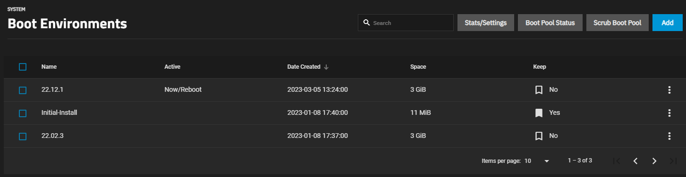
Task: Click the Date Created sort arrow
Action: tap(326, 67)
